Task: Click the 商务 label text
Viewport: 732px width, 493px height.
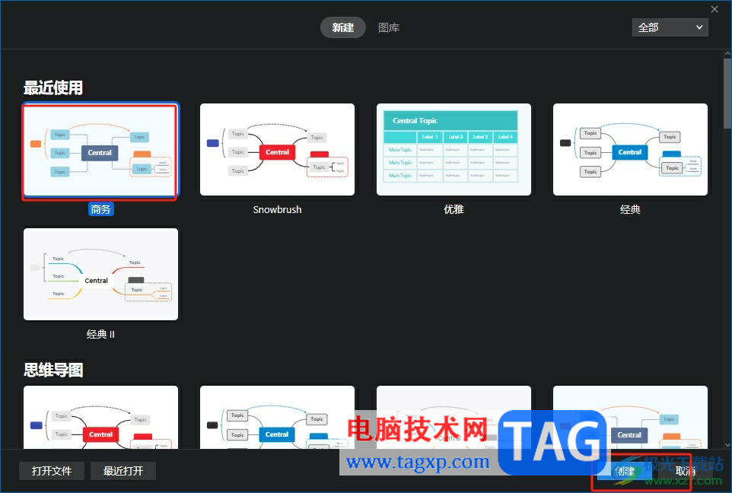Action: point(101,209)
